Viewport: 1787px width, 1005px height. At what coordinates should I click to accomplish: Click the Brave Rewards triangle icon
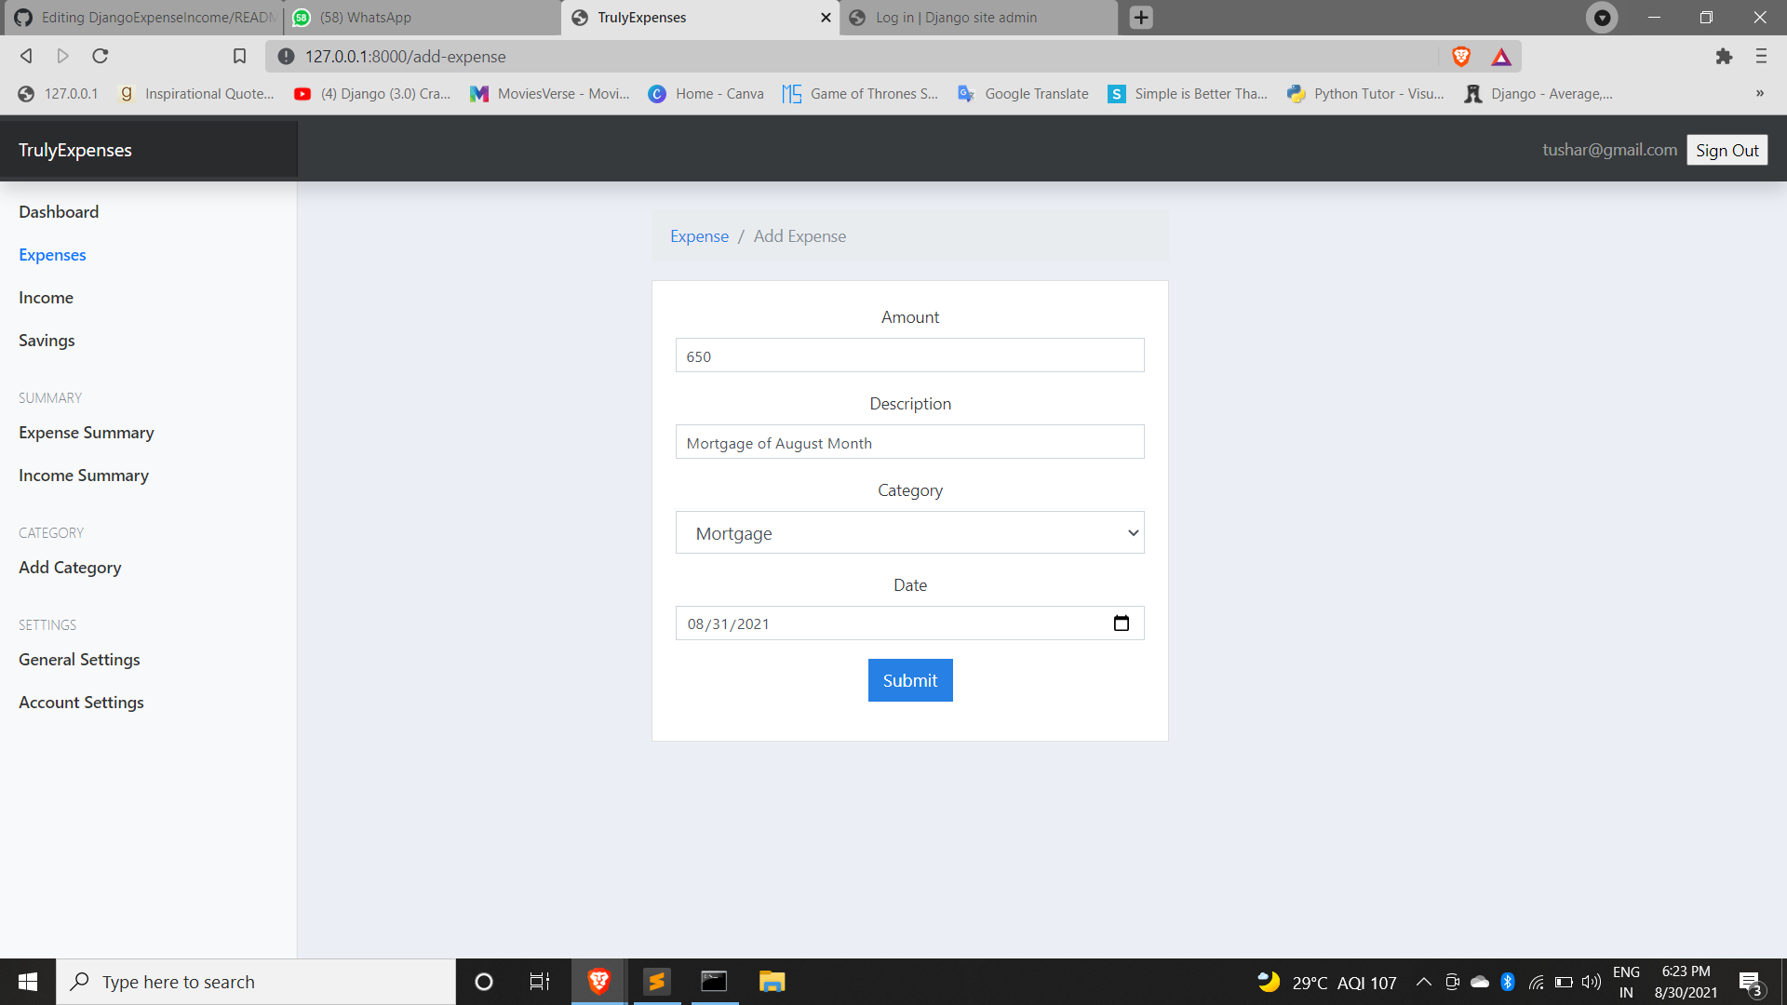pos(1501,56)
